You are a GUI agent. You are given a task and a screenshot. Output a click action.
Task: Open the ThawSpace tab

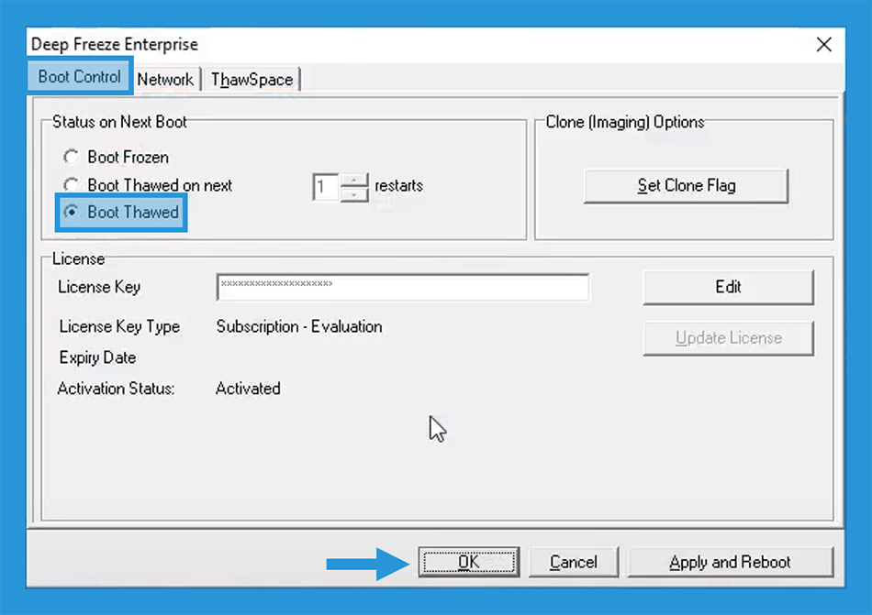(252, 80)
